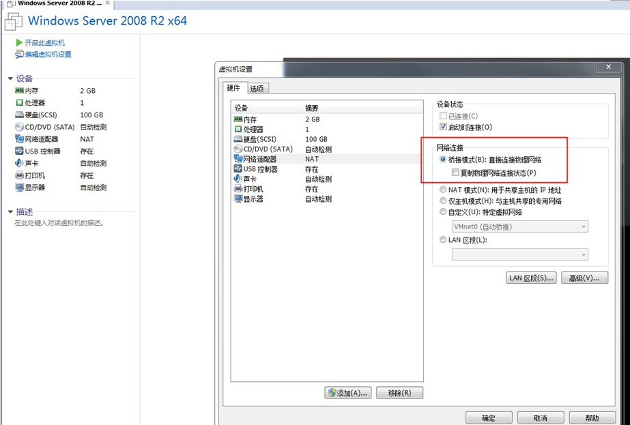Click the edit virtual machine settings icon

[19, 54]
